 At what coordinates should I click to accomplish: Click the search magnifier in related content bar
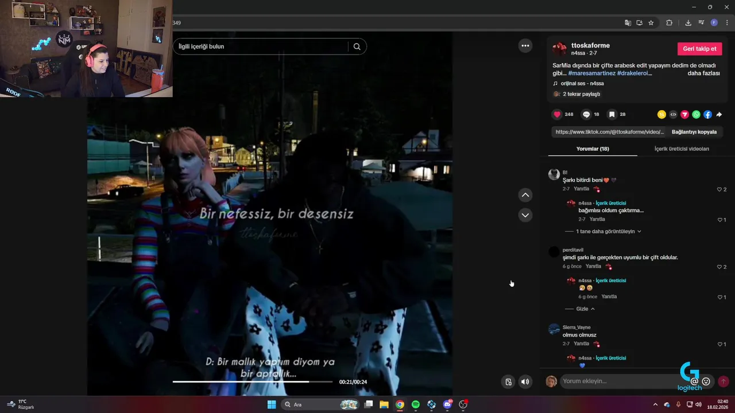pyautogui.click(x=357, y=46)
